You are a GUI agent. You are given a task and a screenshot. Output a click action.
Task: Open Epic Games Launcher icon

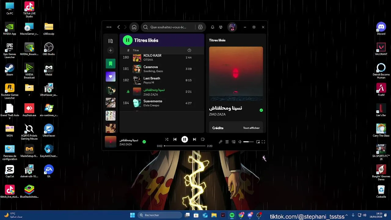coord(9,51)
